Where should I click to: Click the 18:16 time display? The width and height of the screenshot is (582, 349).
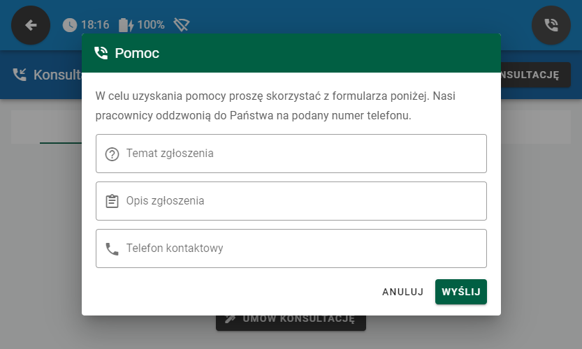coord(96,25)
